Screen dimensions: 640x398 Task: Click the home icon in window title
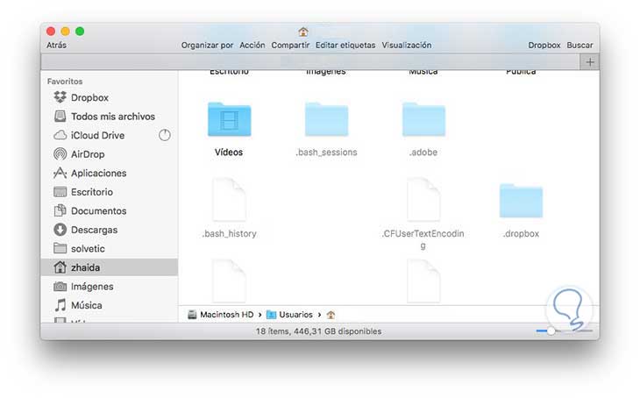click(x=302, y=32)
